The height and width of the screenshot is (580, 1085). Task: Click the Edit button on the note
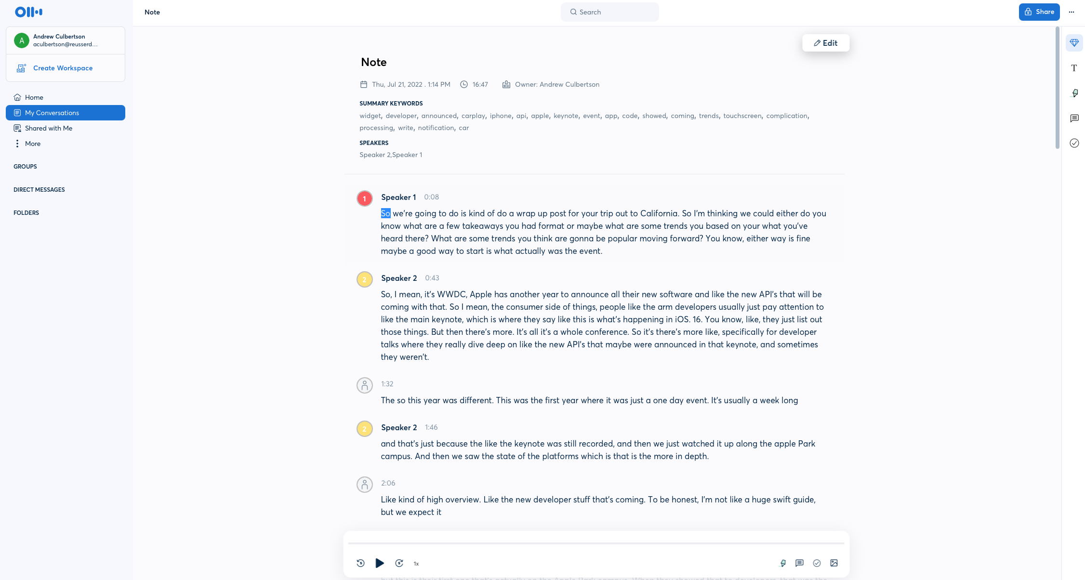[x=826, y=42]
